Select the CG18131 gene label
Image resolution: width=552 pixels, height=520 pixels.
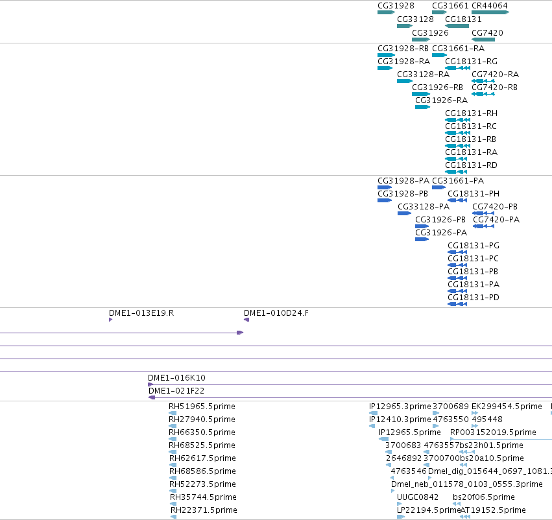pyautogui.click(x=463, y=19)
